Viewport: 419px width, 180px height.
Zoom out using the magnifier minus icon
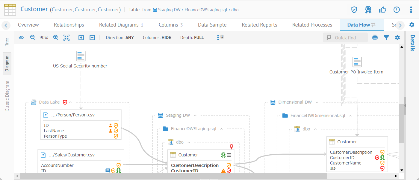[x=33, y=38]
